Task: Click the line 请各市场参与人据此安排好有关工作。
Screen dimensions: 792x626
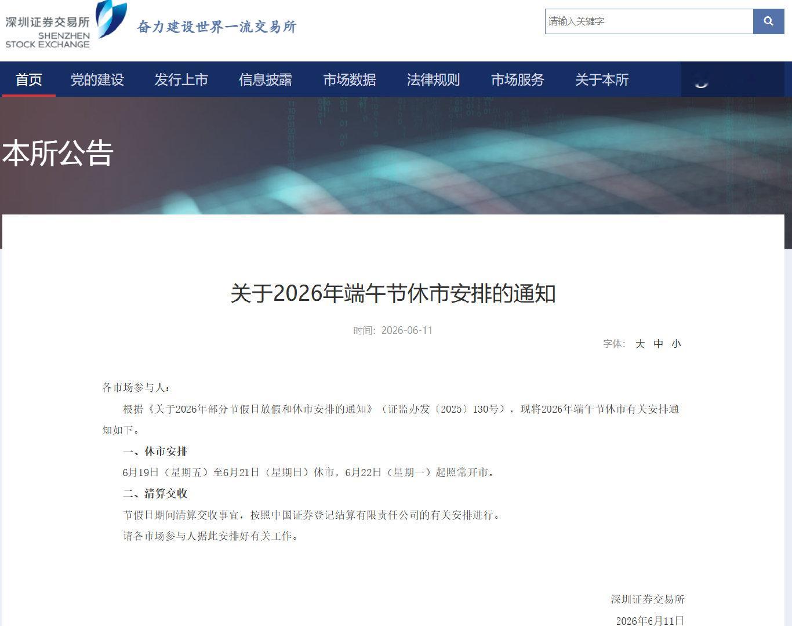Action: tap(212, 536)
